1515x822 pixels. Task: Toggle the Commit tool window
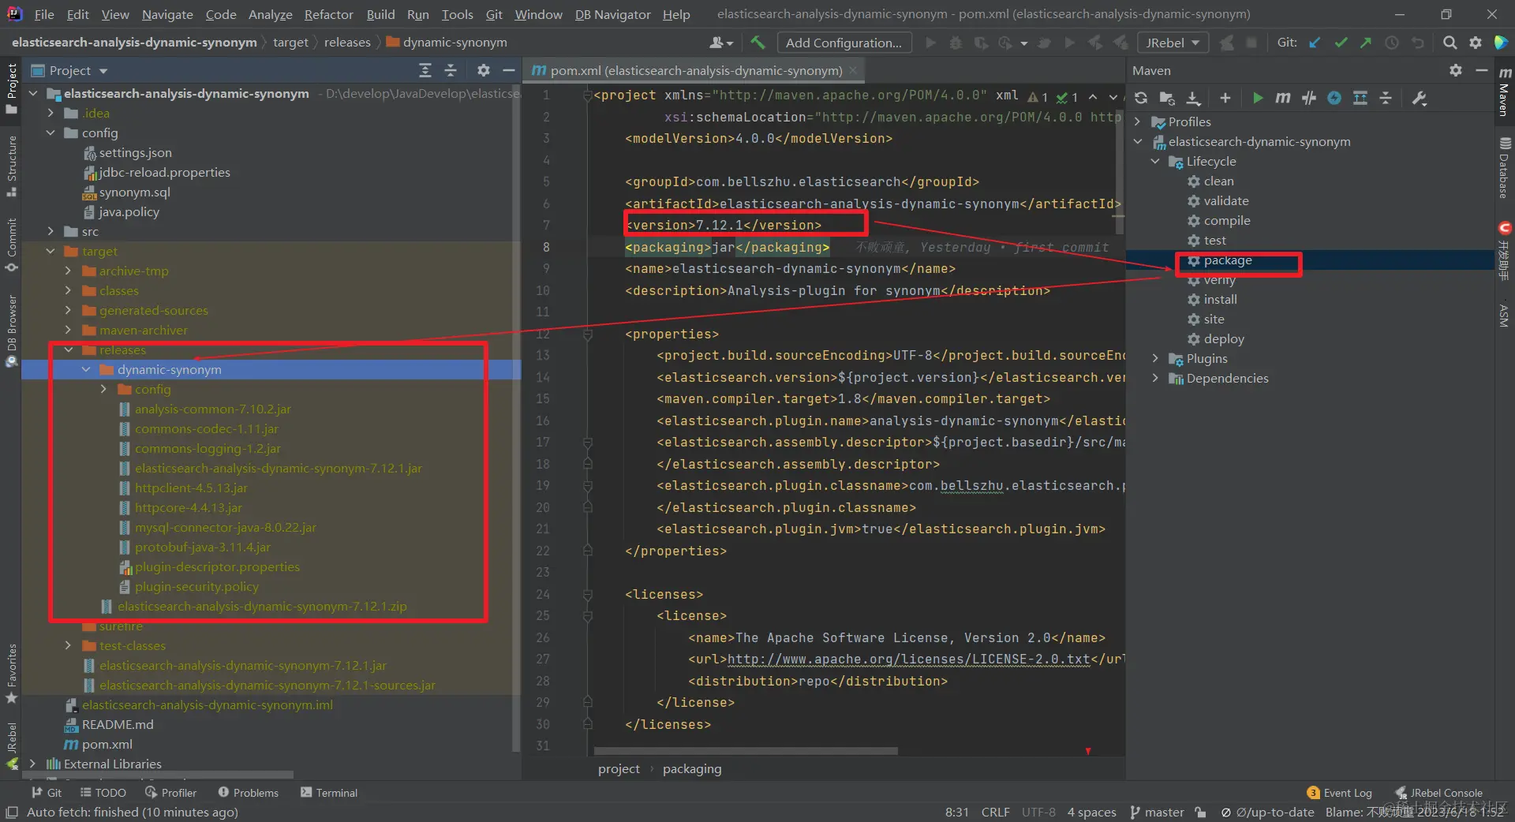pyautogui.click(x=11, y=245)
